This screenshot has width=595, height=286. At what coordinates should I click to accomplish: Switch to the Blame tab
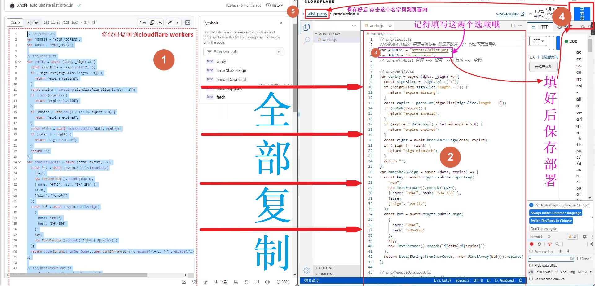coord(33,23)
